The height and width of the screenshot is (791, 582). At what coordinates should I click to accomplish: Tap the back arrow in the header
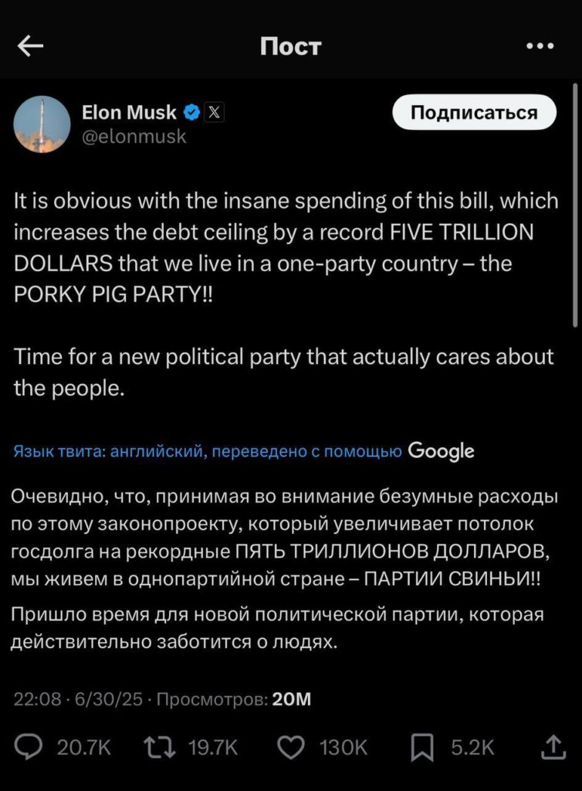click(x=31, y=47)
